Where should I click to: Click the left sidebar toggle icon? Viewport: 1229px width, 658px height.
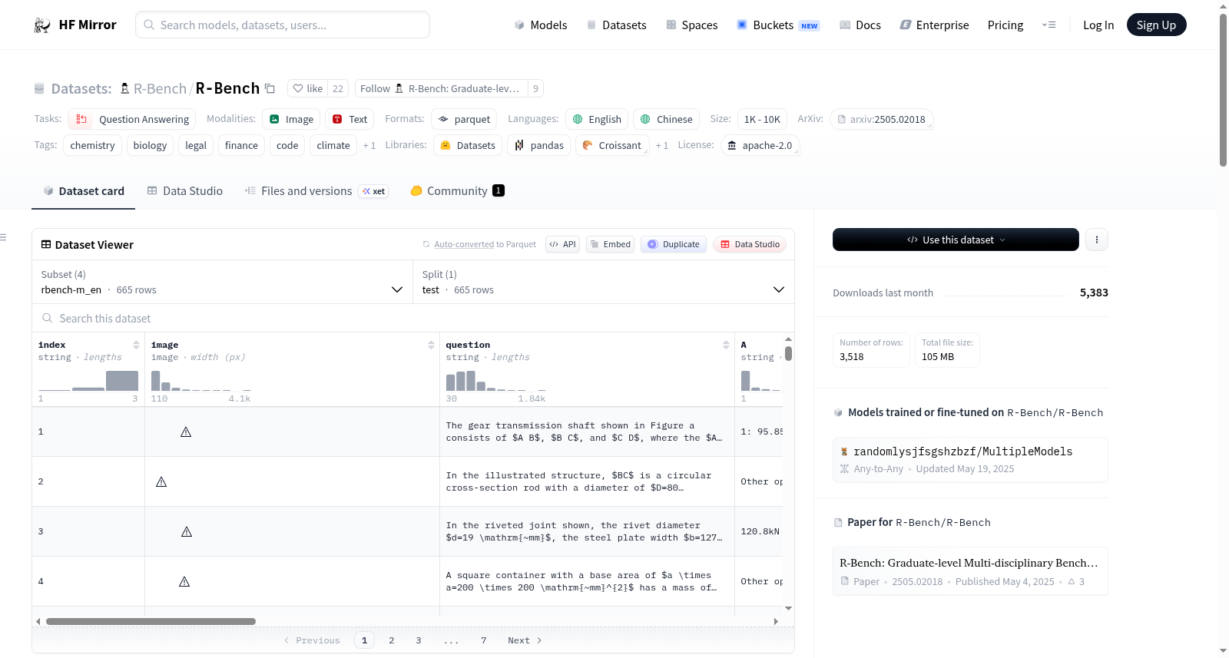pyautogui.click(x=3, y=237)
